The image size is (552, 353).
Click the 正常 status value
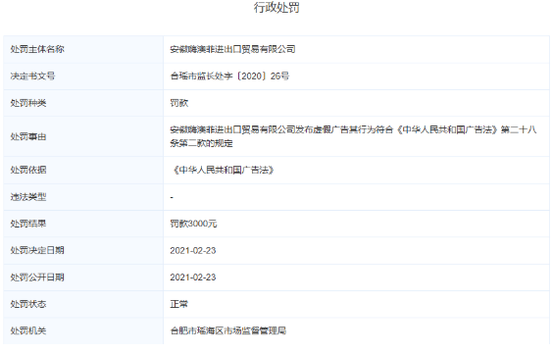tap(179, 304)
